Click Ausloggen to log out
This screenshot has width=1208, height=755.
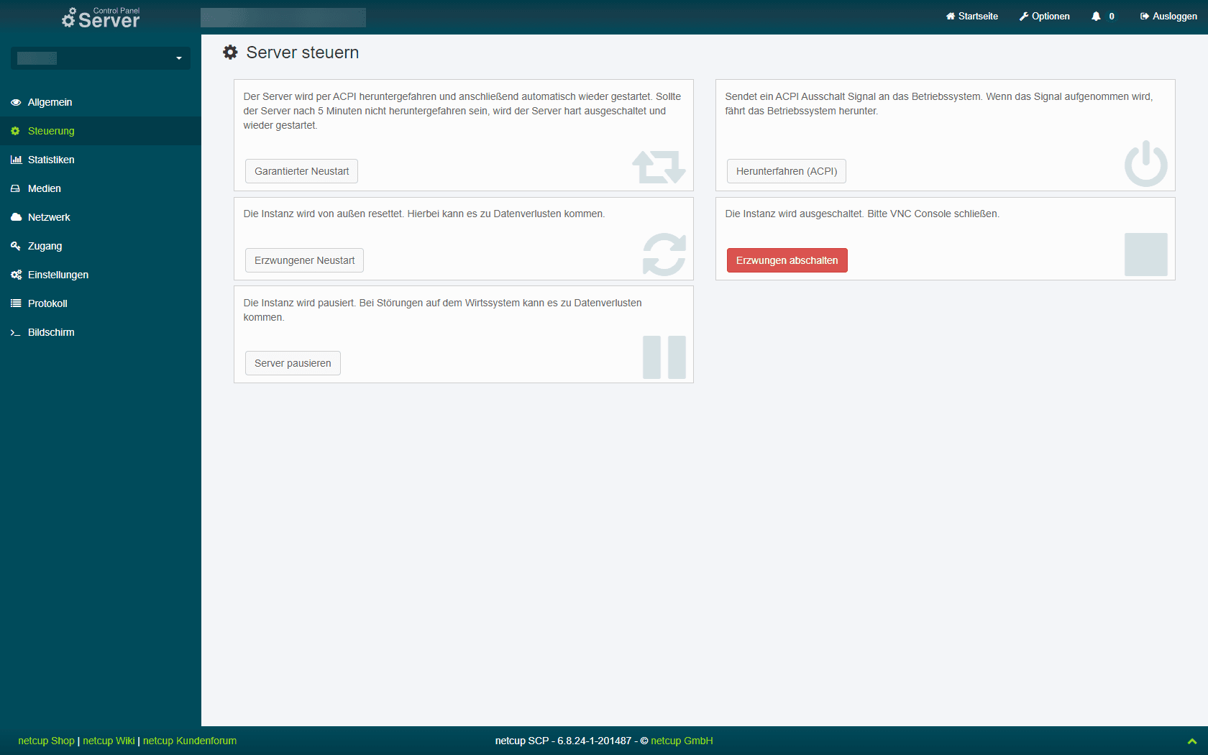pyautogui.click(x=1168, y=17)
